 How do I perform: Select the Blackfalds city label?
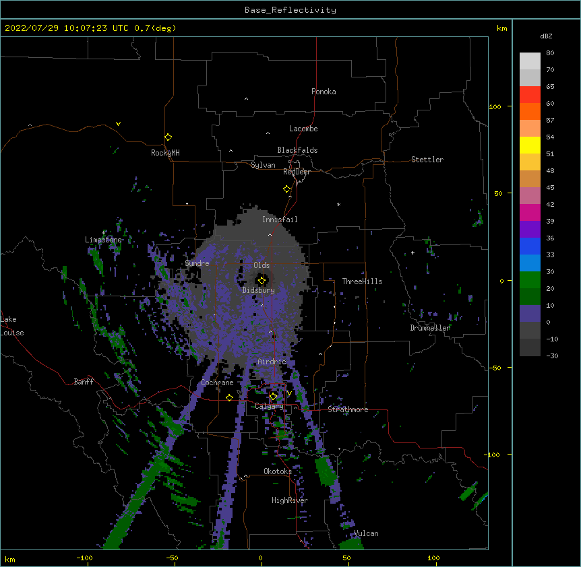pos(297,150)
